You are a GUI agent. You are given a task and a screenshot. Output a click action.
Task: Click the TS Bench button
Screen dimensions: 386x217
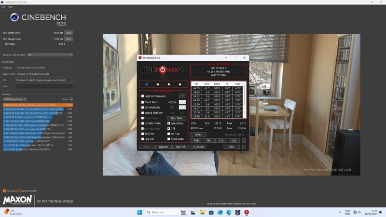(x=198, y=147)
